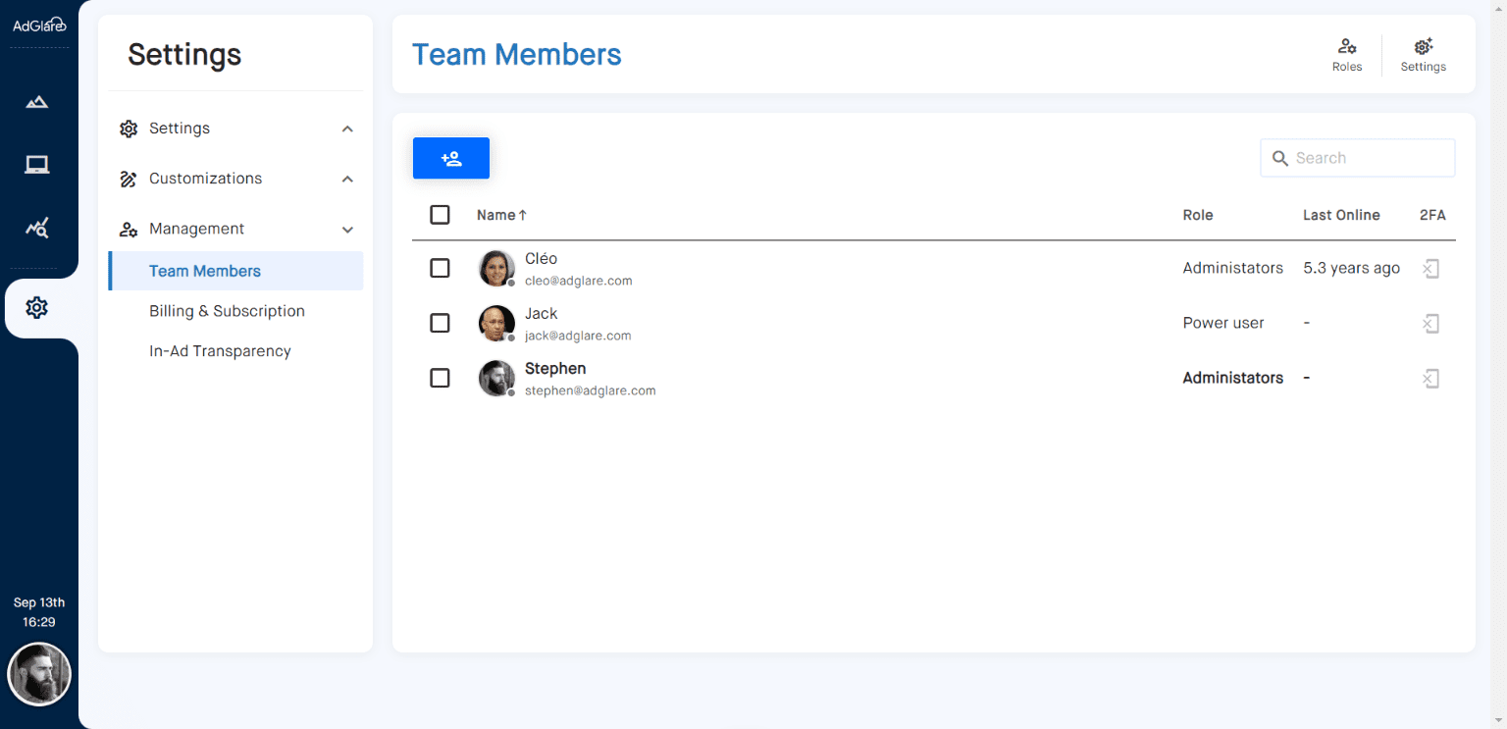Expand the Customizations section

click(346, 179)
